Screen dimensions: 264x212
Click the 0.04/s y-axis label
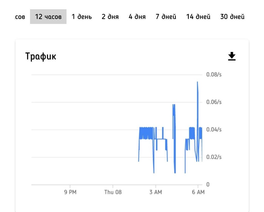pyautogui.click(x=214, y=129)
